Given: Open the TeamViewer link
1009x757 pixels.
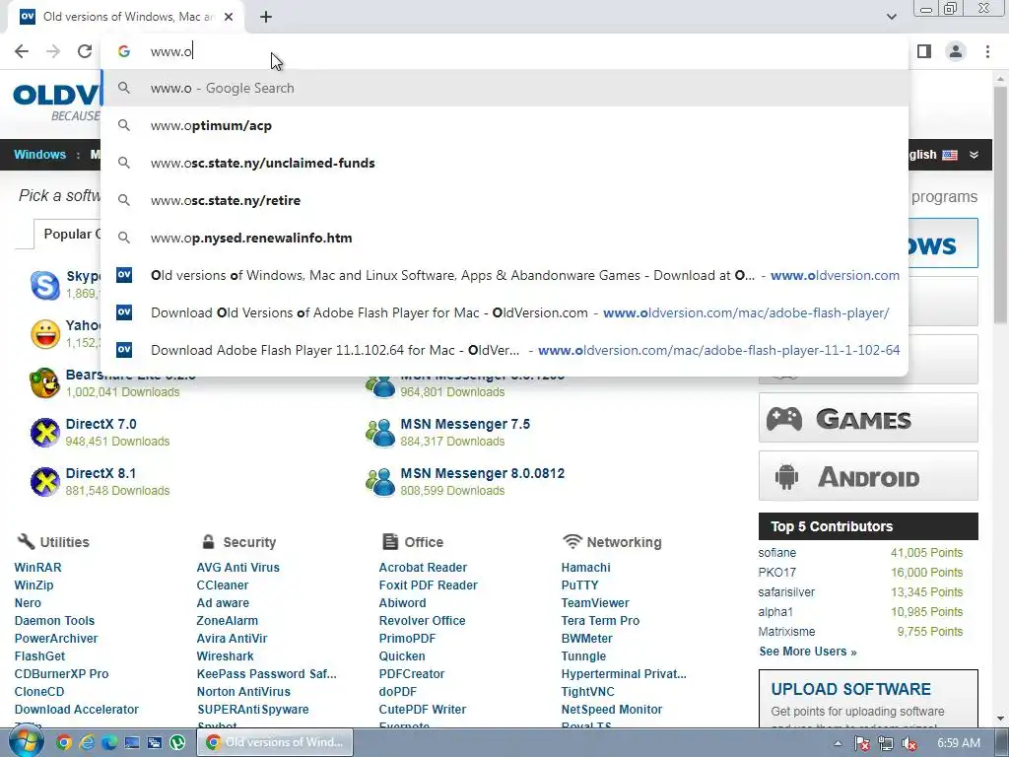Looking at the screenshot, I should (x=595, y=603).
